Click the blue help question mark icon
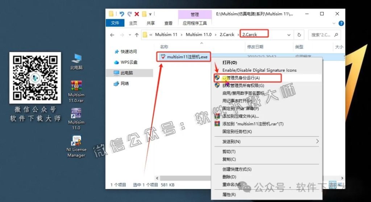The width and height of the screenshot is (371, 202). coord(341,23)
